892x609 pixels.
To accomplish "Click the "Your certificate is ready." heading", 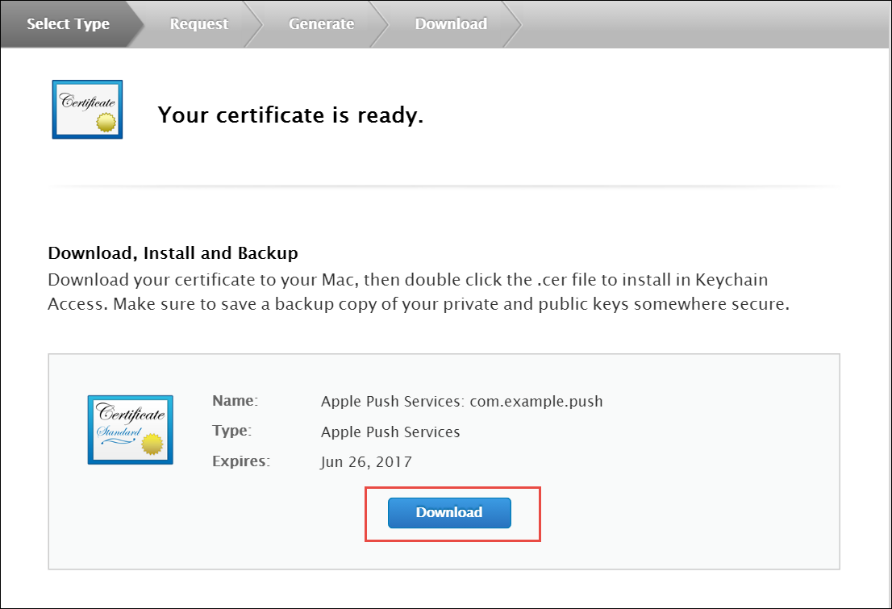I will (x=290, y=115).
